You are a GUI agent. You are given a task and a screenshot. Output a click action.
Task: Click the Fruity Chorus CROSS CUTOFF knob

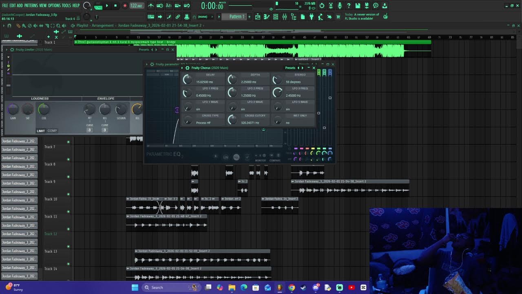coord(232,120)
